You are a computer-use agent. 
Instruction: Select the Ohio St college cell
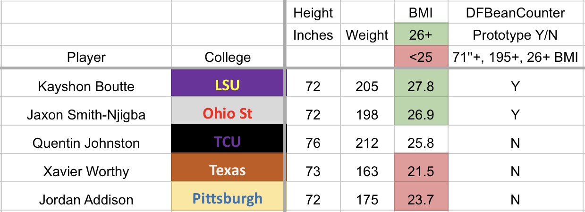229,113
